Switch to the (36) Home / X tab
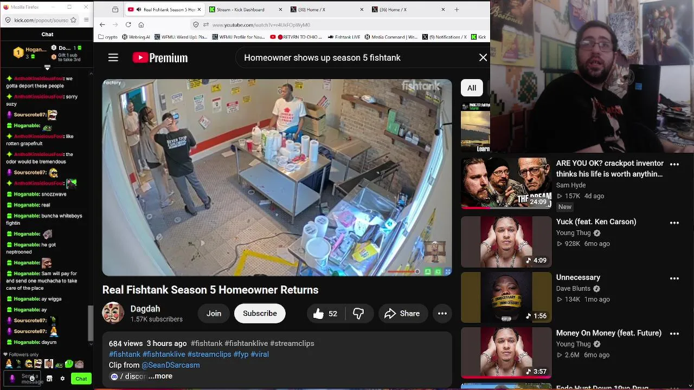Viewport: 694px width, 390px height. (408, 9)
